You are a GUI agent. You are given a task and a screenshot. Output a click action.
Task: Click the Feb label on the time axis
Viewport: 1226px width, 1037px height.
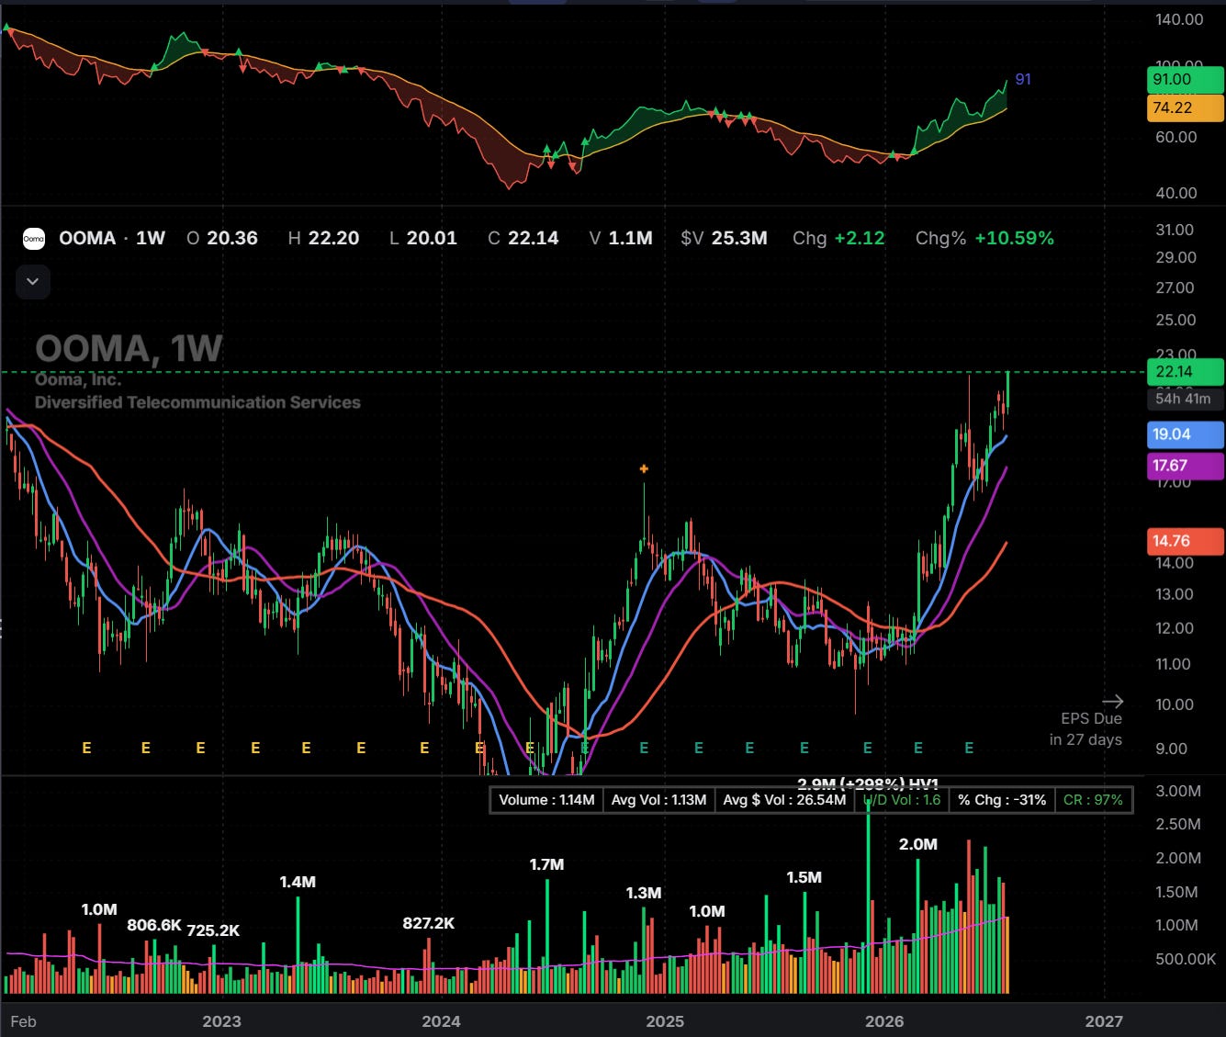pos(23,1021)
